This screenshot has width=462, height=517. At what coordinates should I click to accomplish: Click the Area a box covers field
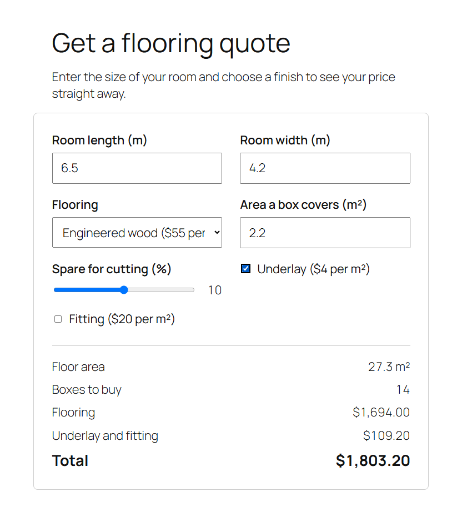coord(325,233)
